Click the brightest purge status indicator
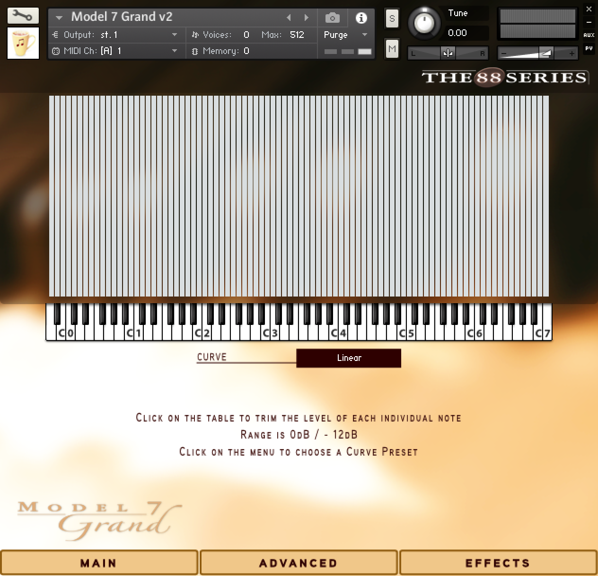This screenshot has height=576, width=598. (x=365, y=52)
